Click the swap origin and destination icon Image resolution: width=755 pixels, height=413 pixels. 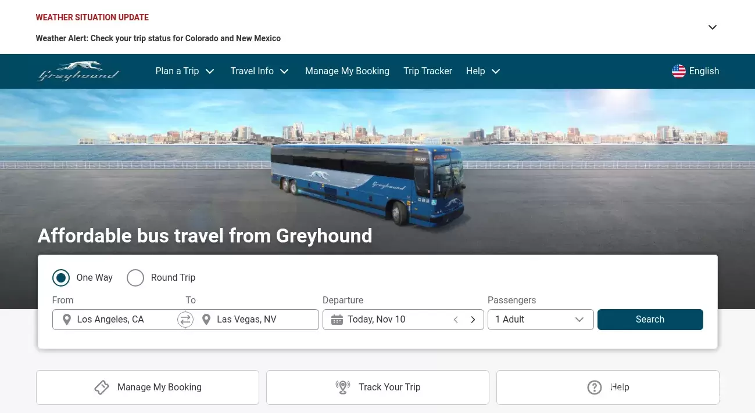click(x=185, y=320)
